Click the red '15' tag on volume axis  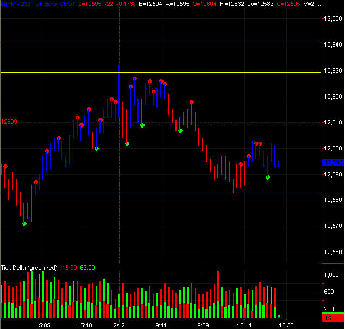[x=333, y=318]
